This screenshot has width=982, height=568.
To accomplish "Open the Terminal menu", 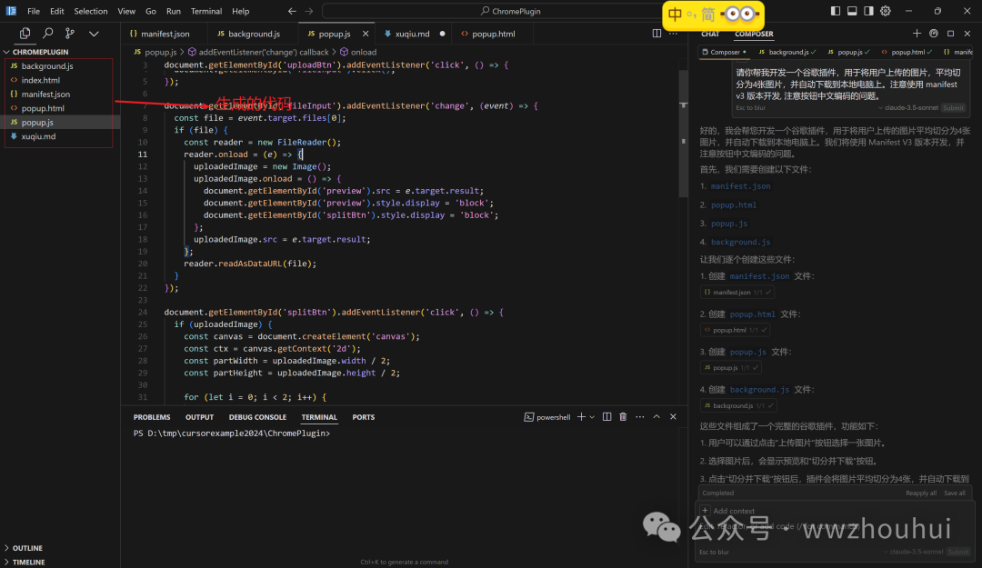I will pyautogui.click(x=205, y=11).
